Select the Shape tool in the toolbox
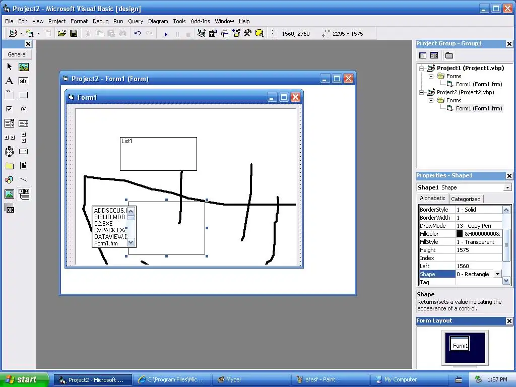This screenshot has width=516, height=387. 9,180
